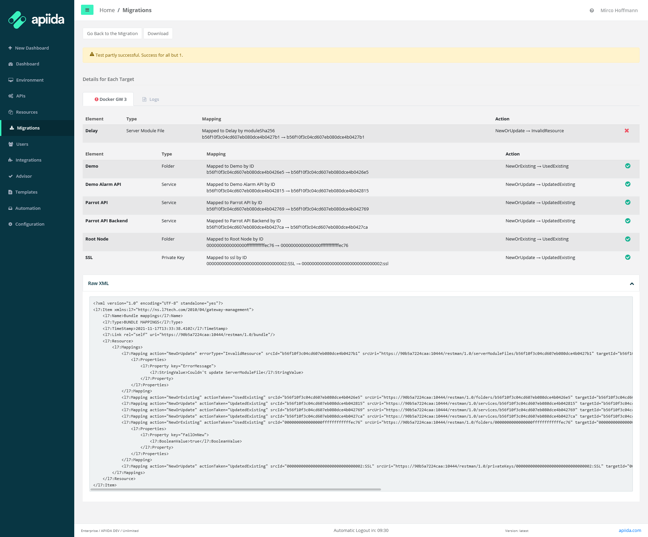648x537 pixels.
Task: Toggle the hamburger sidebar menu button
Action: (x=87, y=10)
